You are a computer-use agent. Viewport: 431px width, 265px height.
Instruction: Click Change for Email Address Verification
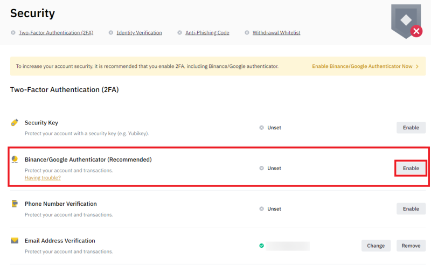376,246
